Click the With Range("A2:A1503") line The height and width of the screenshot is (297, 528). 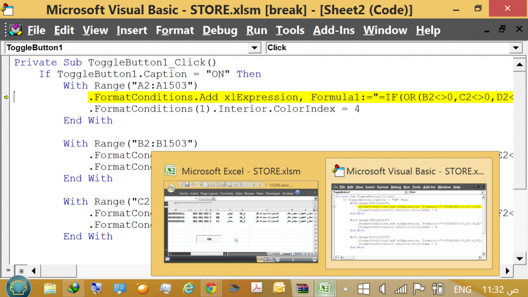click(x=130, y=86)
